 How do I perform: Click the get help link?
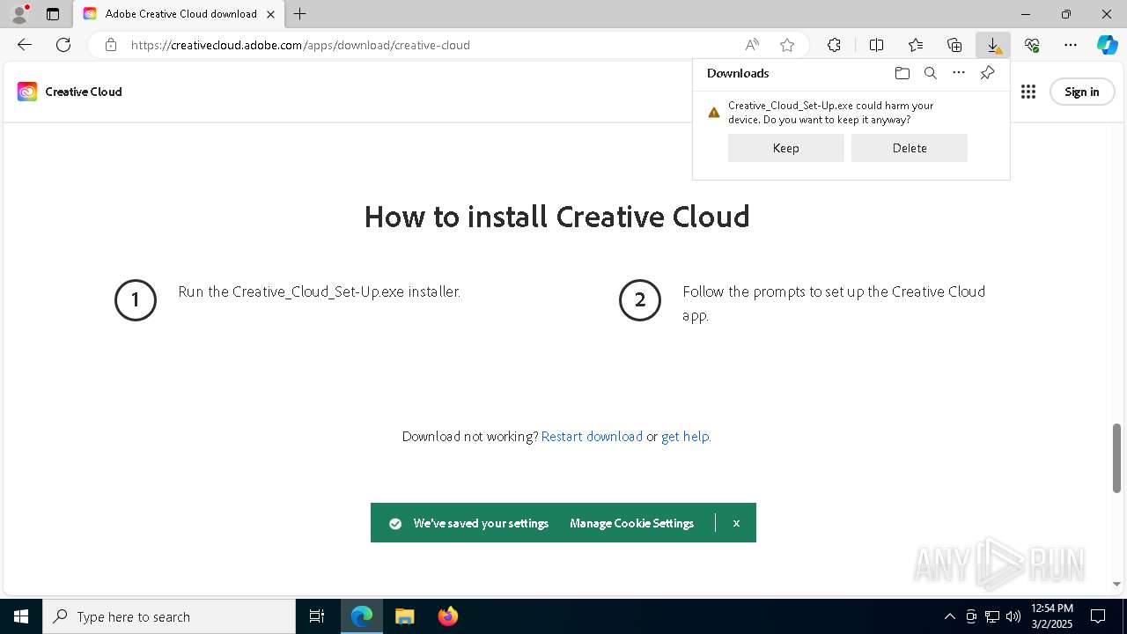pyautogui.click(x=685, y=436)
